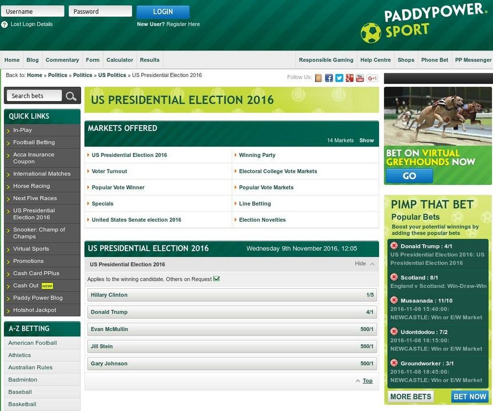Select Hillary Clinton at 1/5 odds
This screenshot has height=411, width=493.
tap(232, 295)
